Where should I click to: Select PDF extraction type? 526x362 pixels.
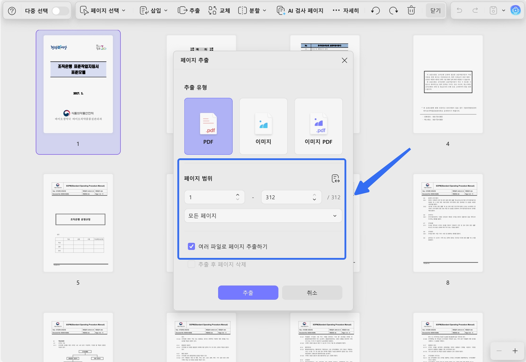[208, 126]
